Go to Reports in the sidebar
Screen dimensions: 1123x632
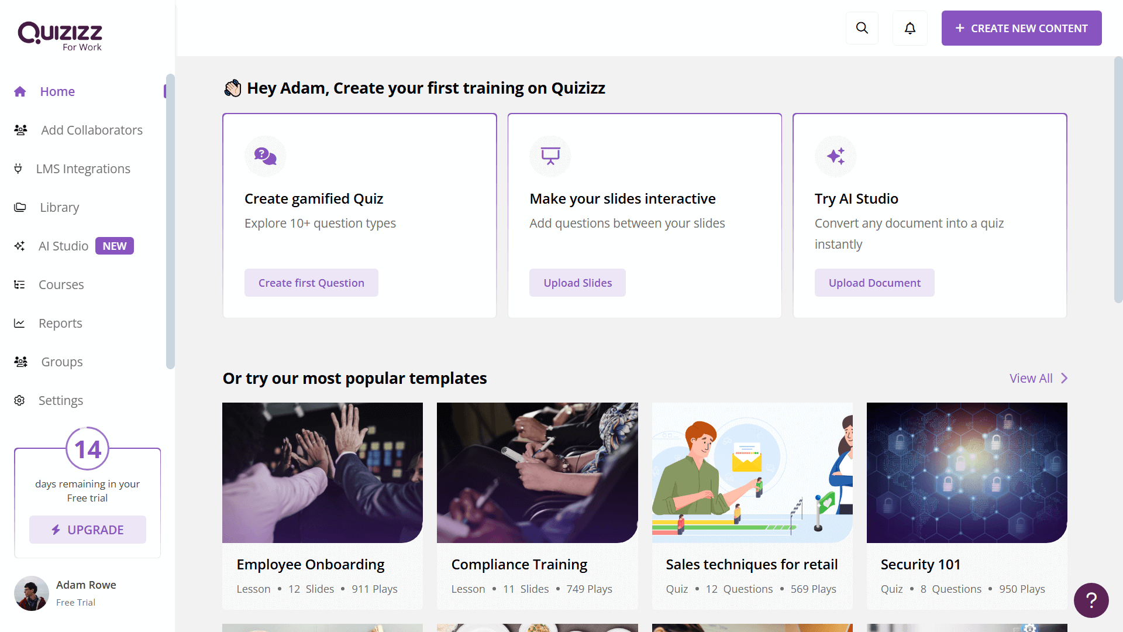point(60,323)
